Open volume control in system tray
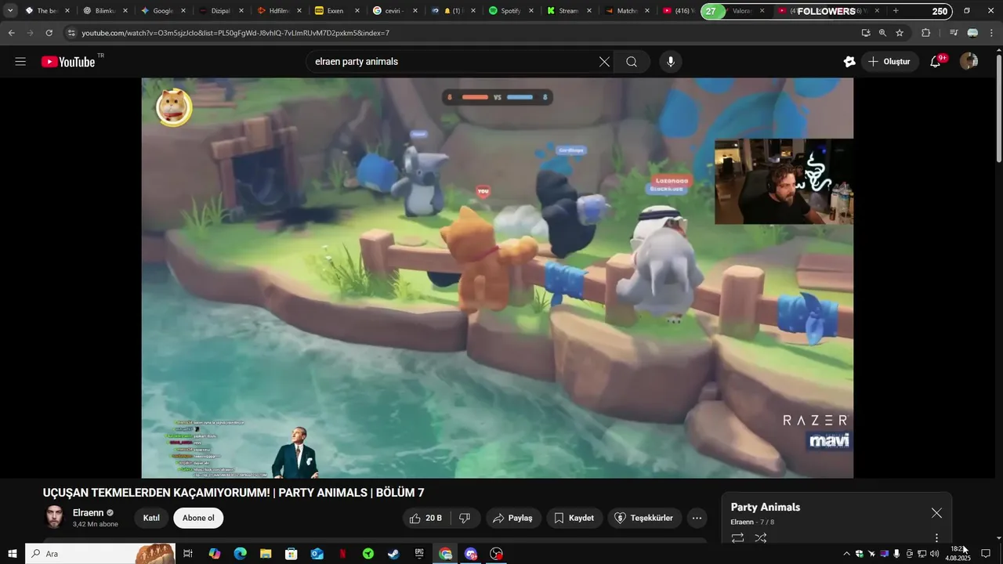1003x564 pixels. 934,554
